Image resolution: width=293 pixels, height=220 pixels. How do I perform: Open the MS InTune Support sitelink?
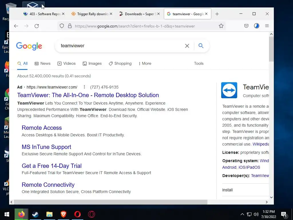[46, 147]
